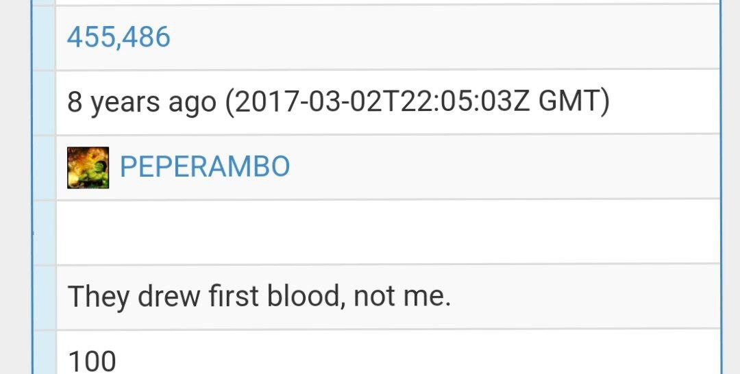Click blue side cell beside the 100
Screen dimensions: 740x374
pyautogui.click(x=44, y=352)
